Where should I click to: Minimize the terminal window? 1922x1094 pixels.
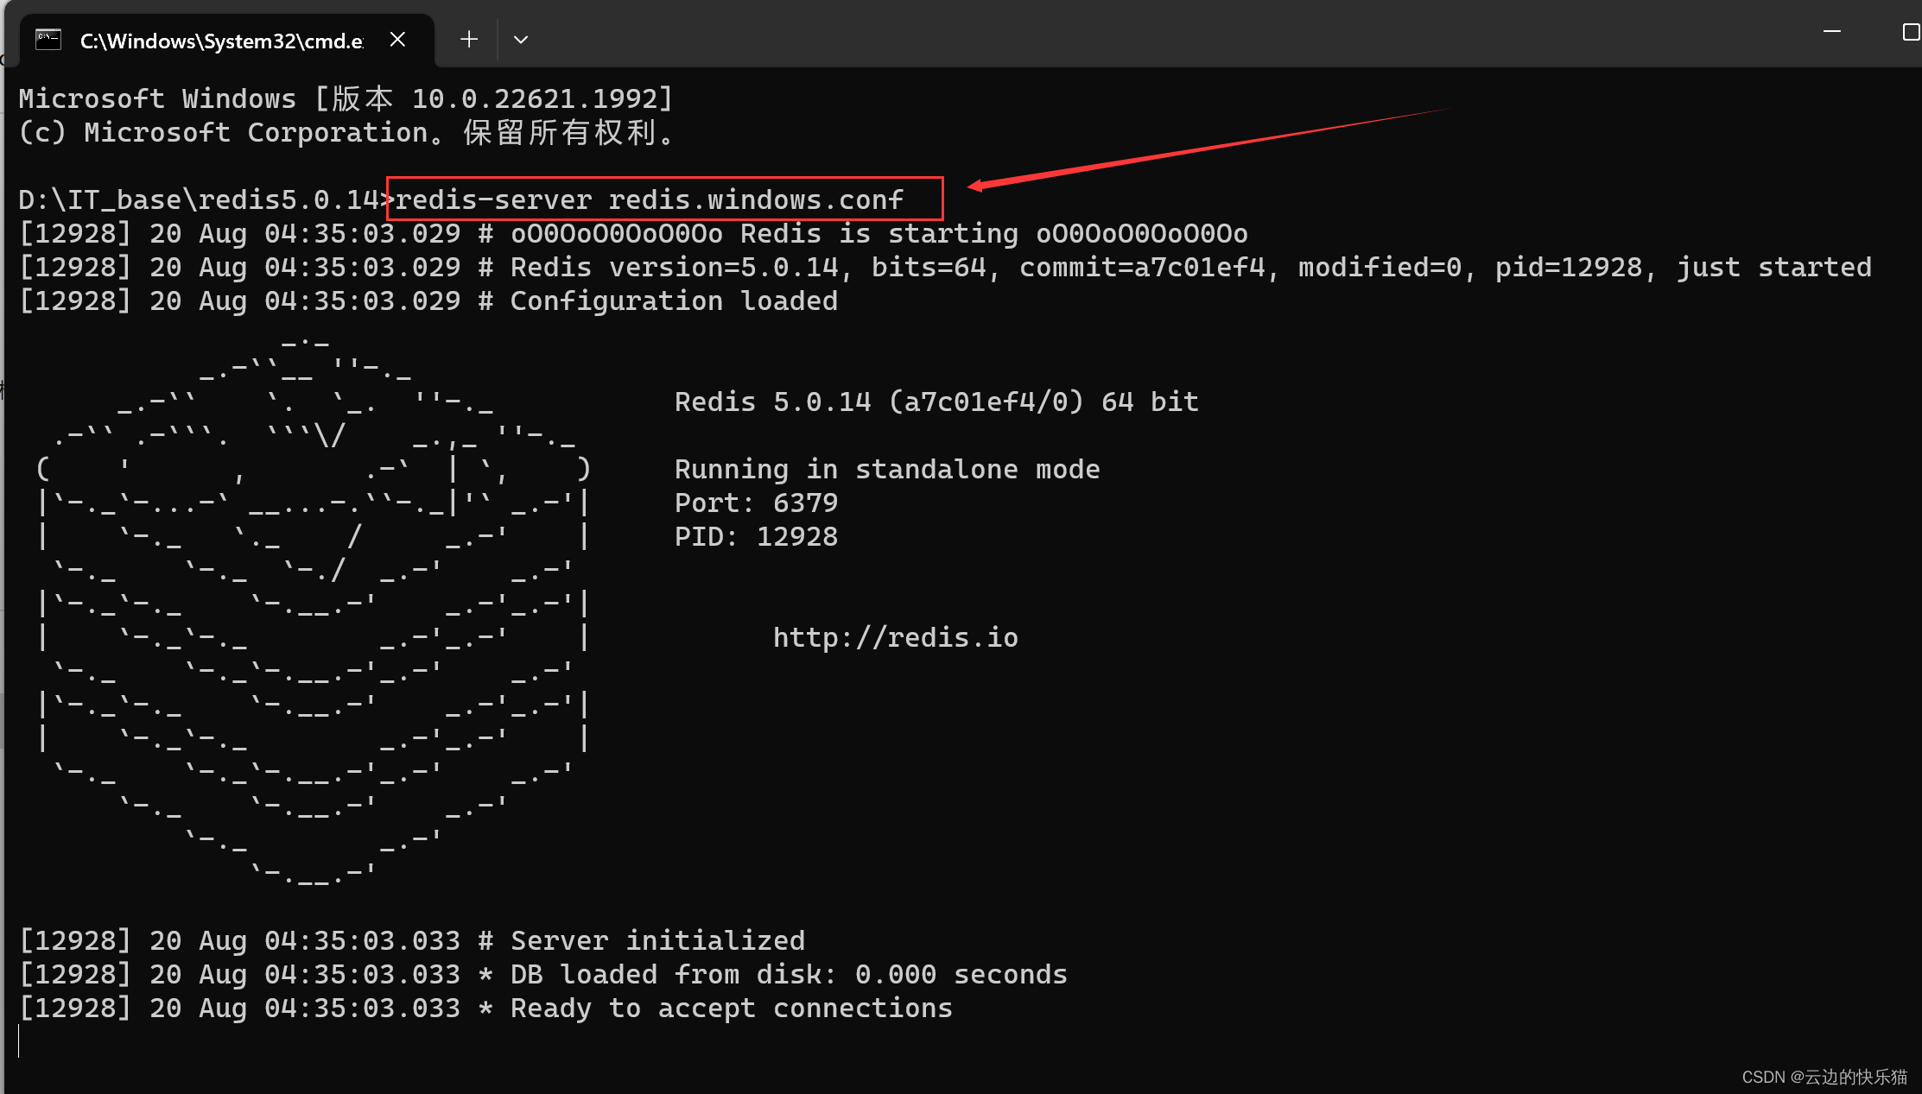[x=1832, y=32]
